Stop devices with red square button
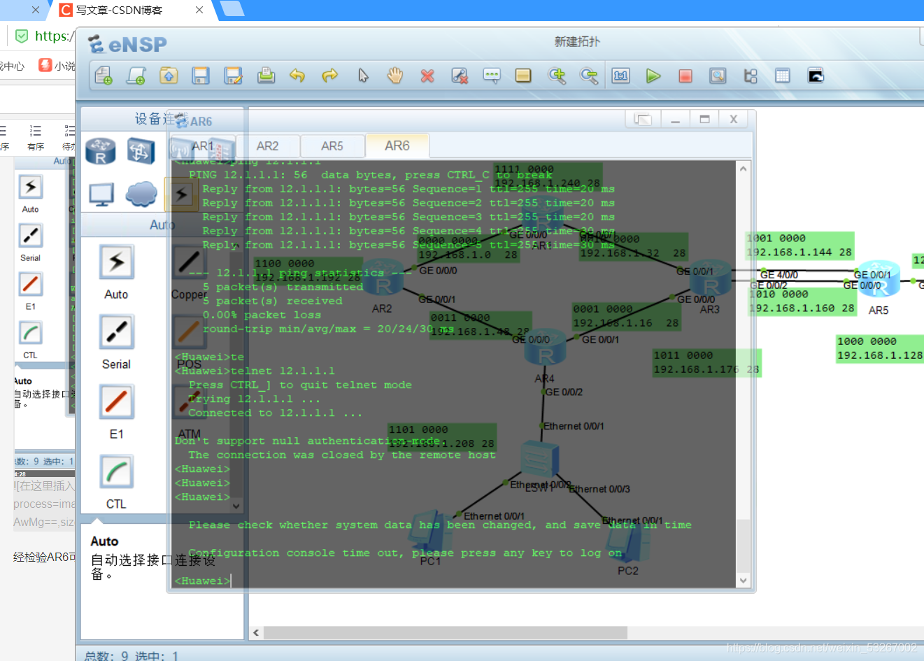The width and height of the screenshot is (924, 661). click(685, 76)
